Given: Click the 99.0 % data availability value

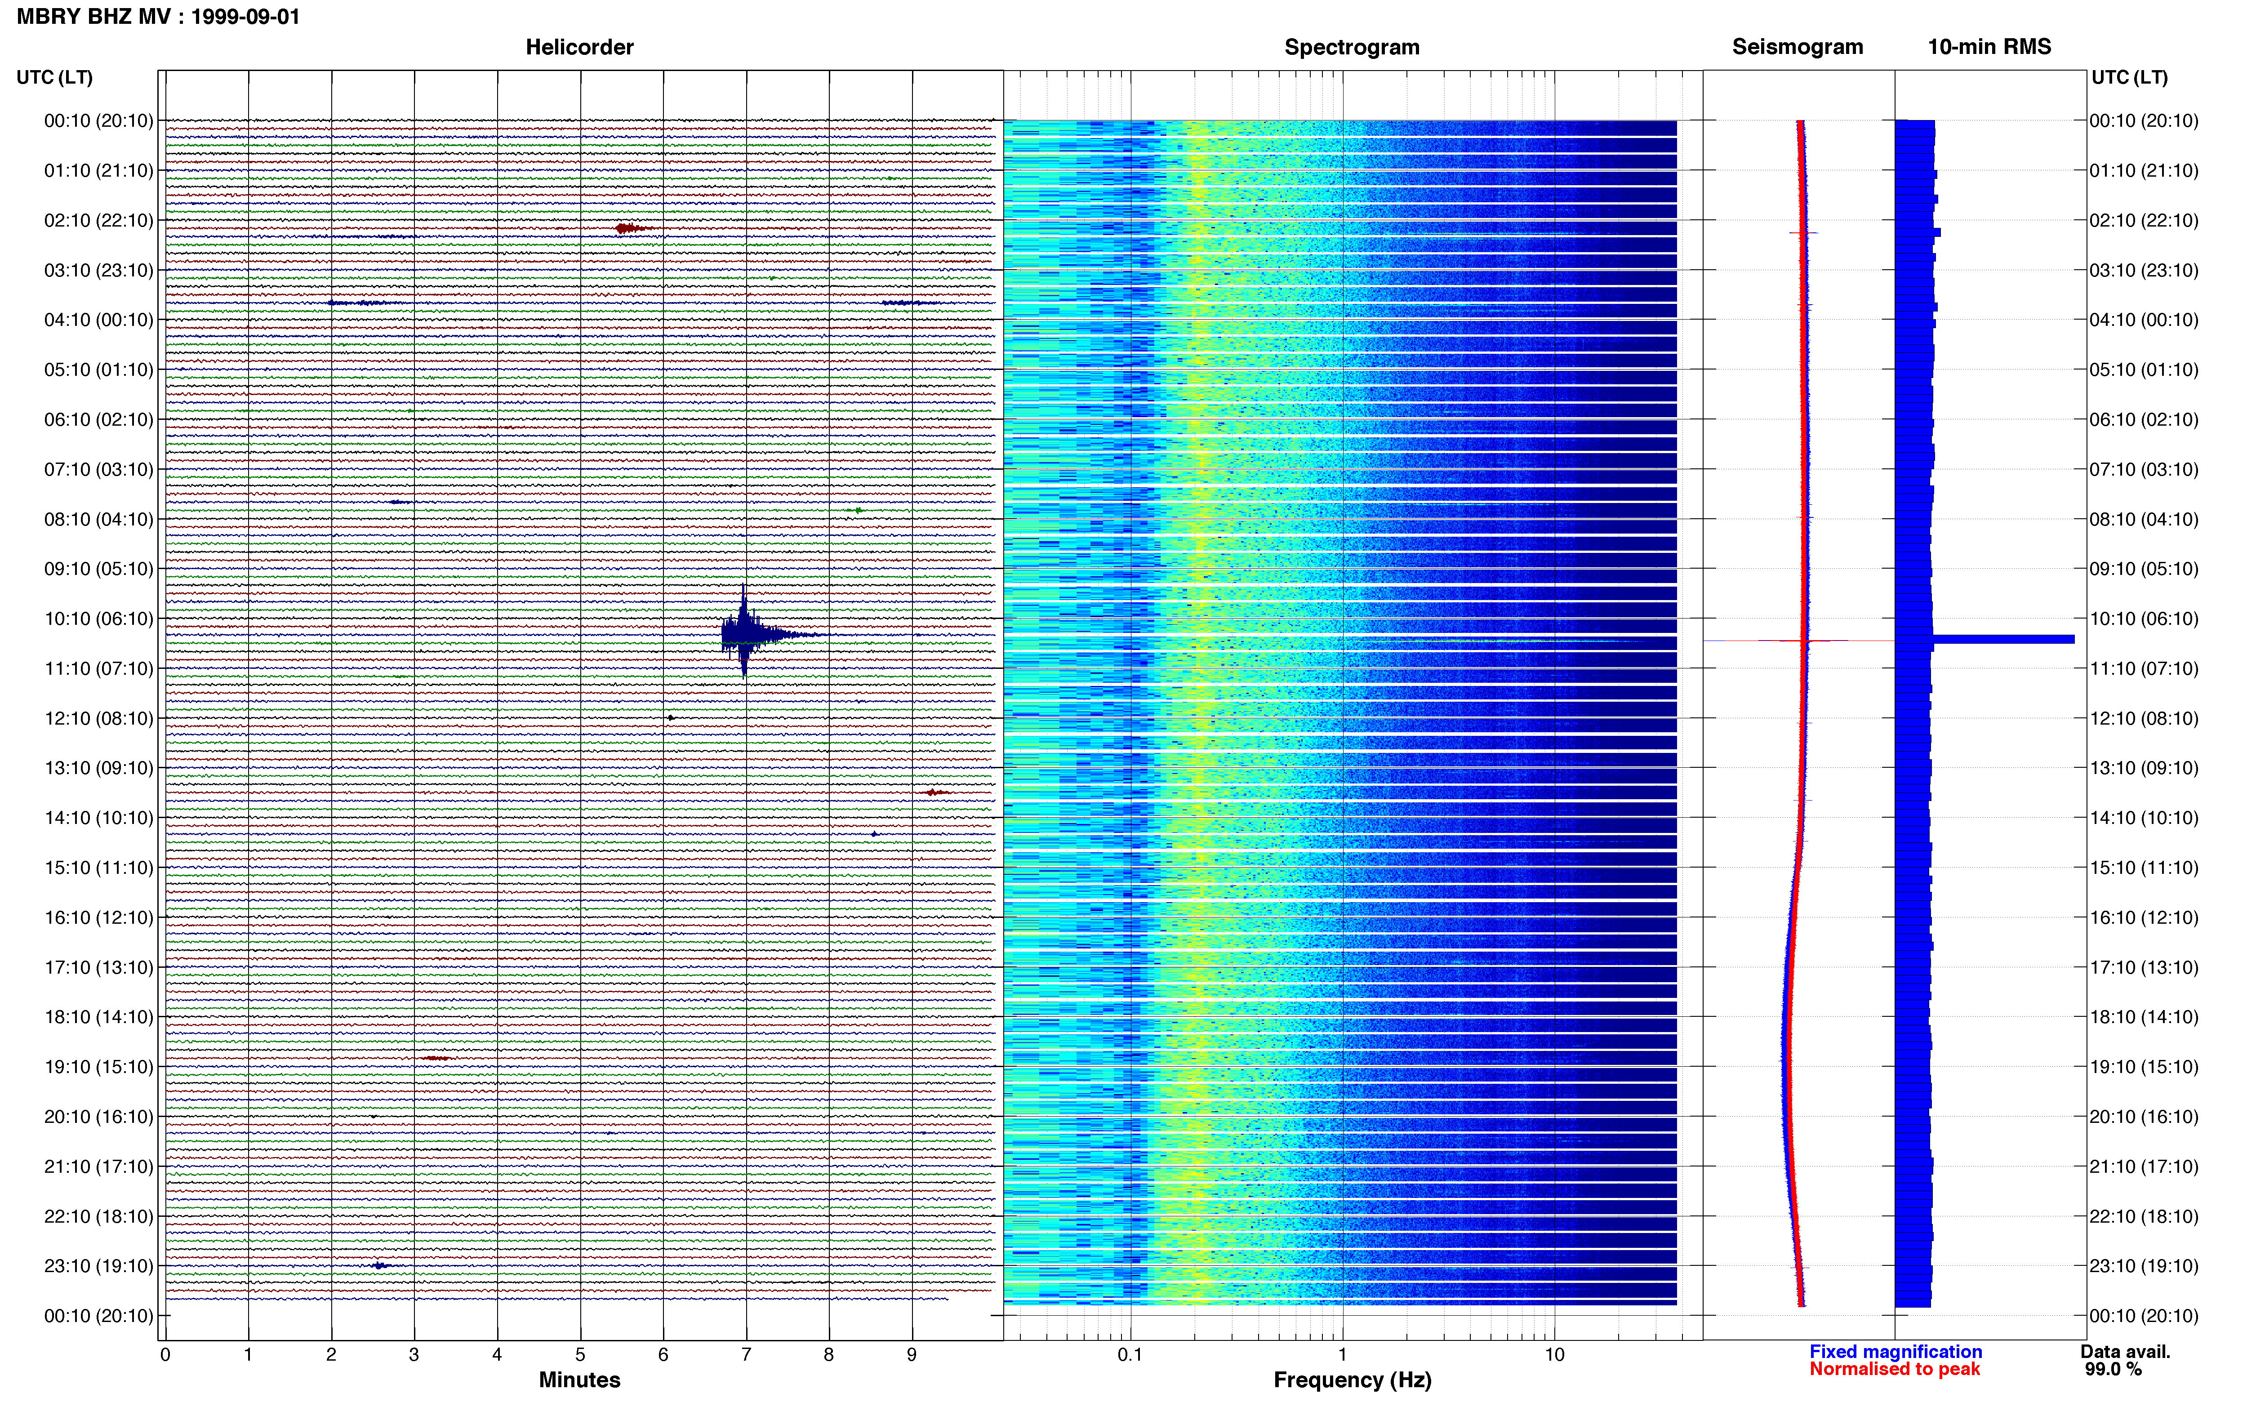Looking at the screenshot, I should pos(2113,1369).
